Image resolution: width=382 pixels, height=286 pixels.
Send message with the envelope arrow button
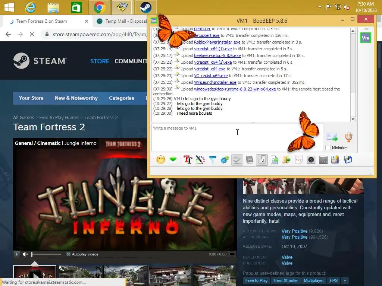[x=332, y=137]
